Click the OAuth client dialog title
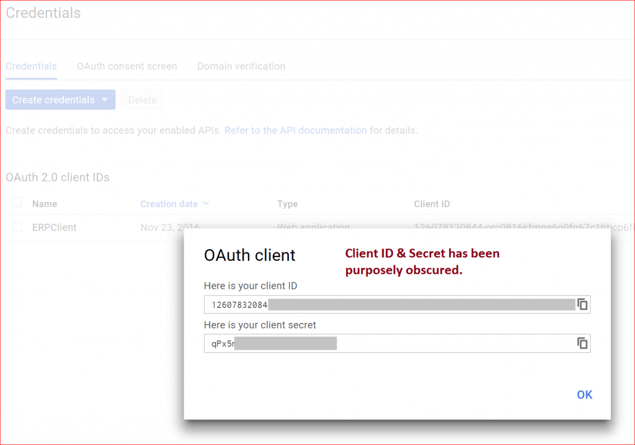635x445 pixels. 249,255
